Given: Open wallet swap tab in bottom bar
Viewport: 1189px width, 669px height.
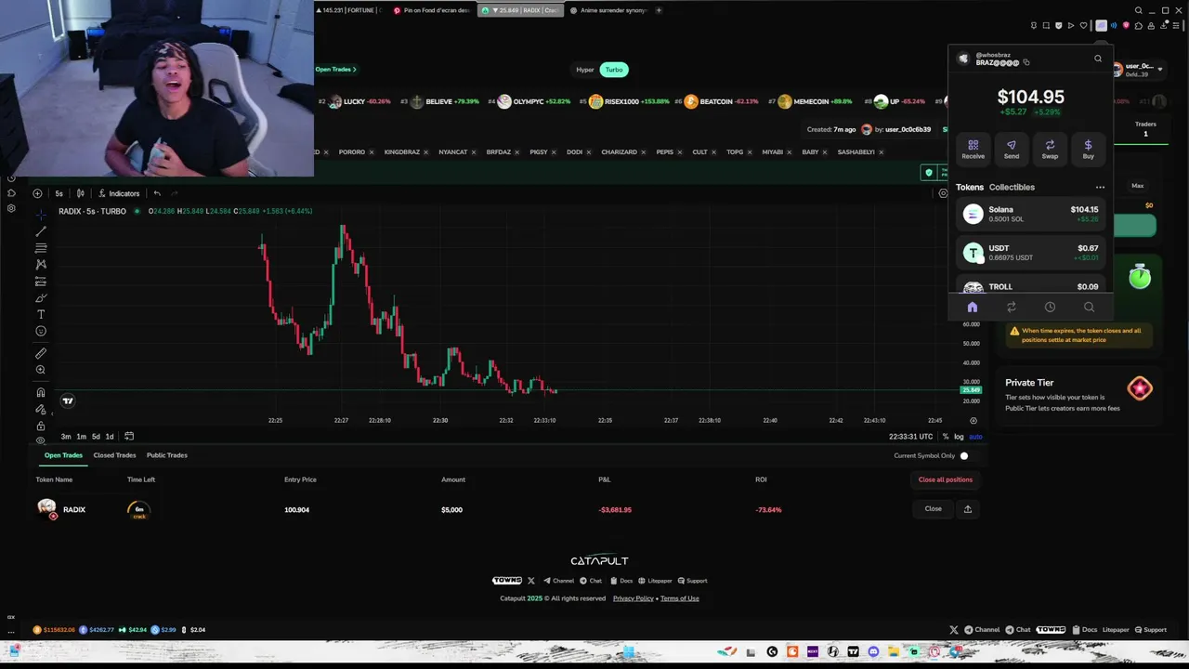Looking at the screenshot, I should (x=1012, y=308).
